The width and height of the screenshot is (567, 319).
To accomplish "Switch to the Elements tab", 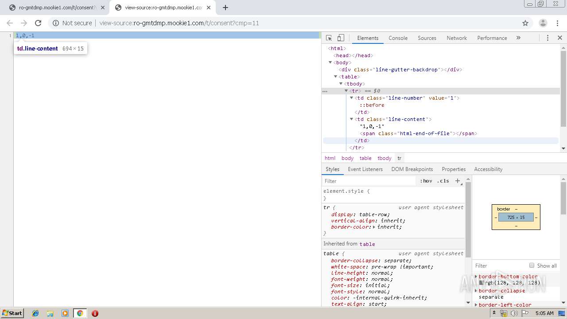I will (x=368, y=38).
